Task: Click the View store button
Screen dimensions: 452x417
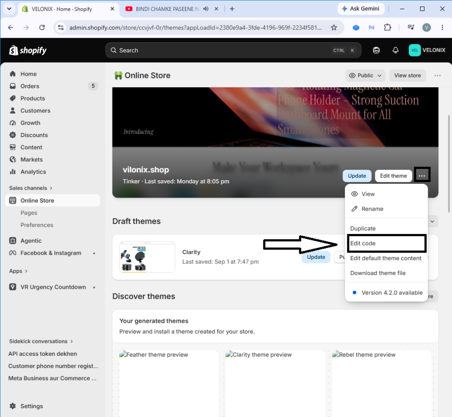Action: 407,75
